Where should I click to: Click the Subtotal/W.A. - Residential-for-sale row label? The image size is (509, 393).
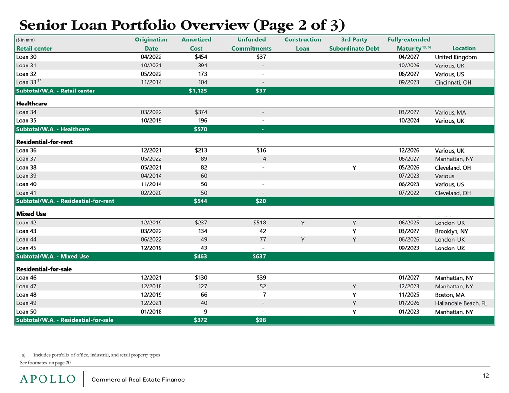(x=65, y=320)
